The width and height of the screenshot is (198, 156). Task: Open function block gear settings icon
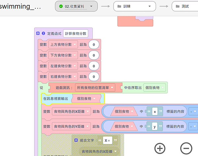click(38, 33)
